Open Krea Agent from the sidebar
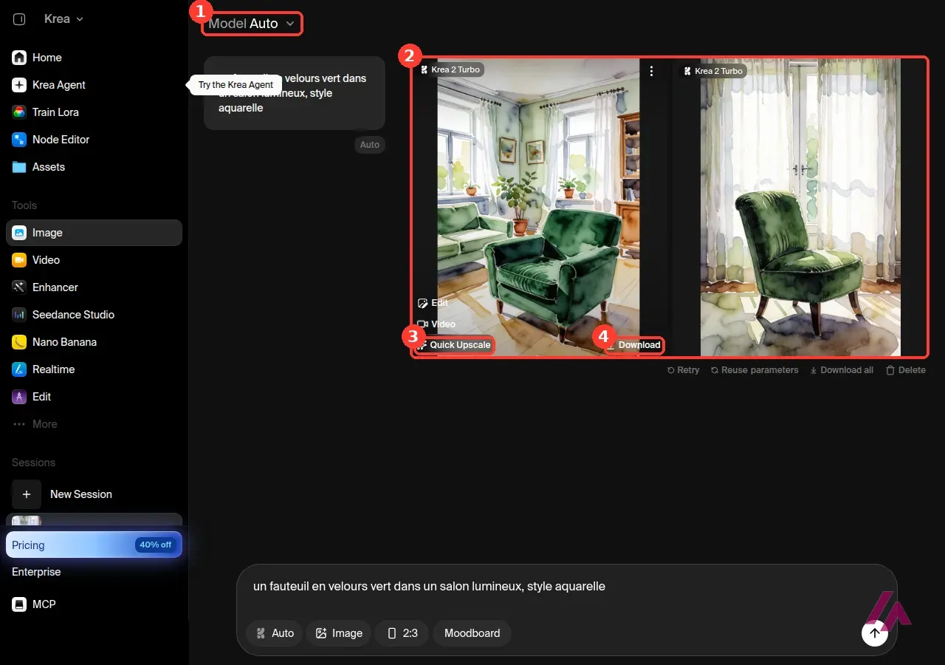The width and height of the screenshot is (945, 665). (94, 85)
